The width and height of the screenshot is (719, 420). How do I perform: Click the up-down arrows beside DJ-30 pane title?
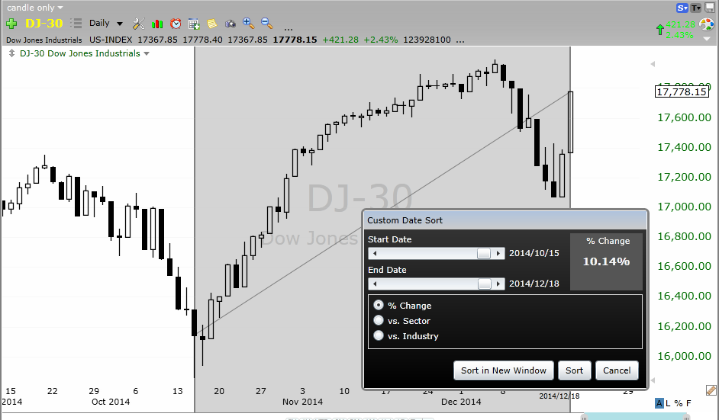pos(11,53)
